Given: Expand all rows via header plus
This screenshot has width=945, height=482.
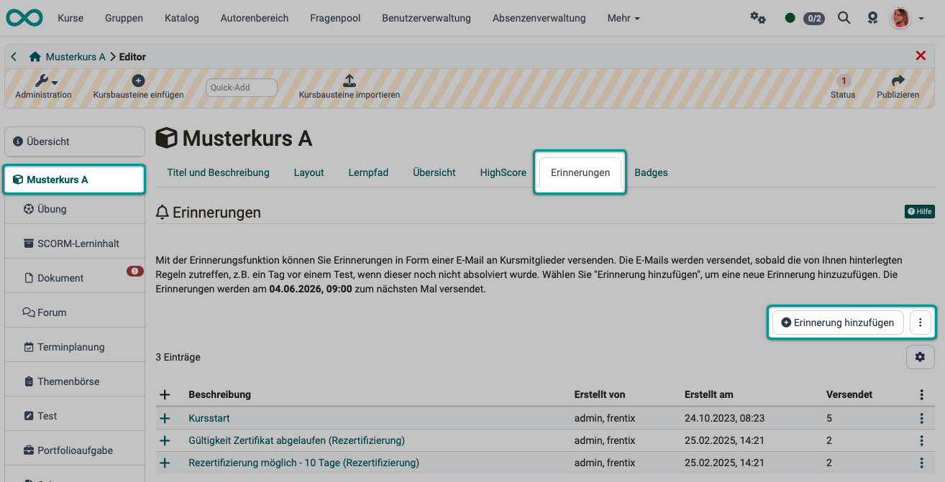Looking at the screenshot, I should tap(165, 394).
